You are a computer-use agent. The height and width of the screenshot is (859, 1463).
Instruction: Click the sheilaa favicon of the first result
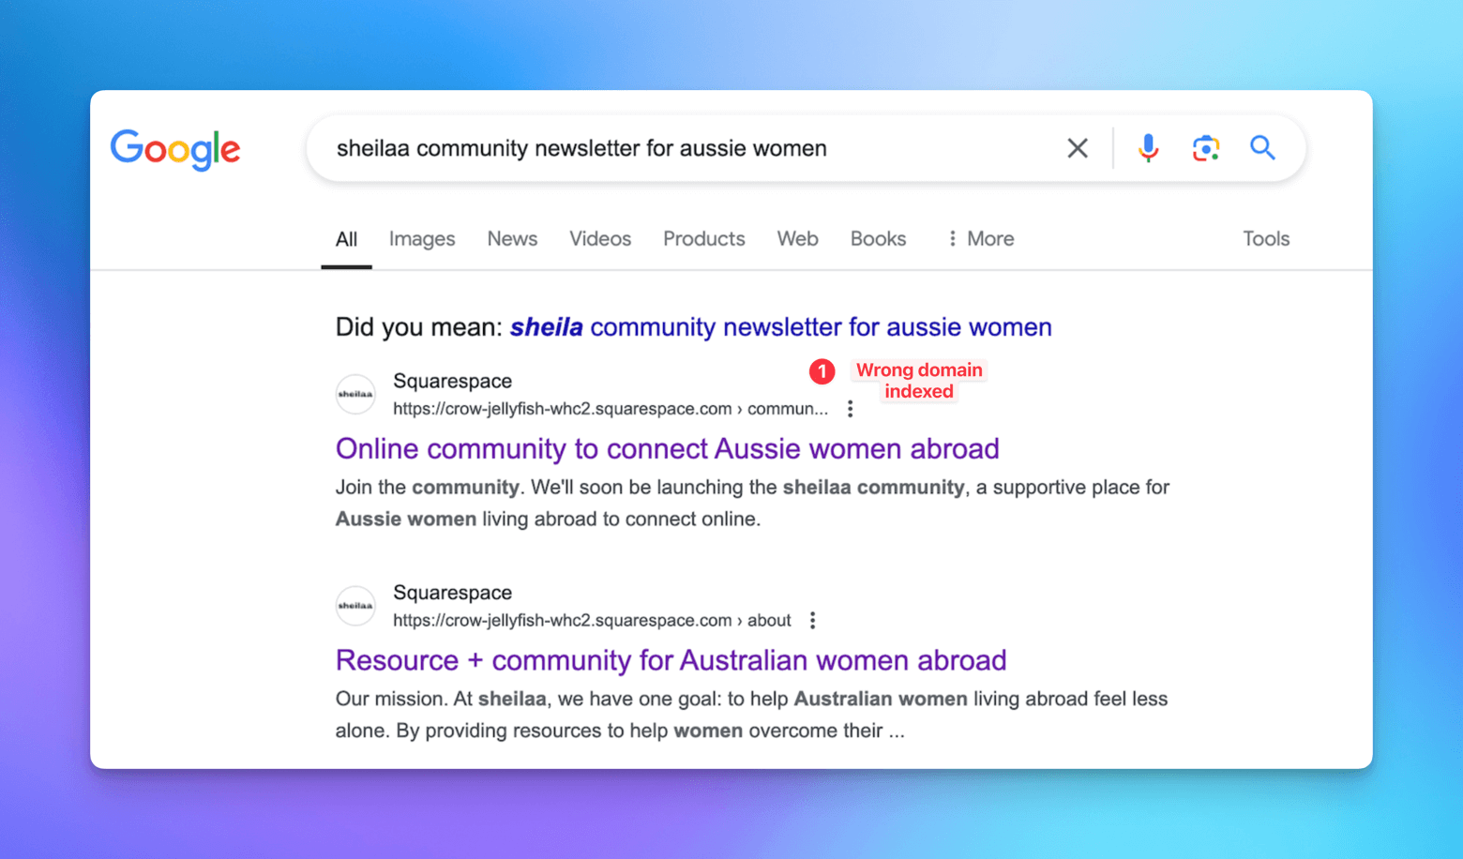[x=355, y=395]
